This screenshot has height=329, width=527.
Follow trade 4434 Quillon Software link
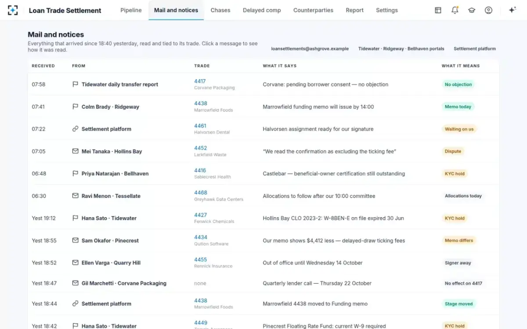[x=201, y=237]
